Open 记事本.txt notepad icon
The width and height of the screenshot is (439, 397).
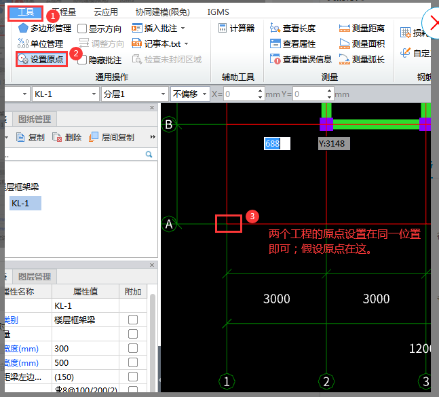click(x=136, y=43)
